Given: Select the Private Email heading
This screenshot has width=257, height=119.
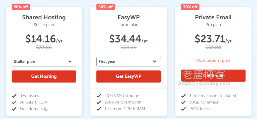Looking at the screenshot, I should [213, 17].
